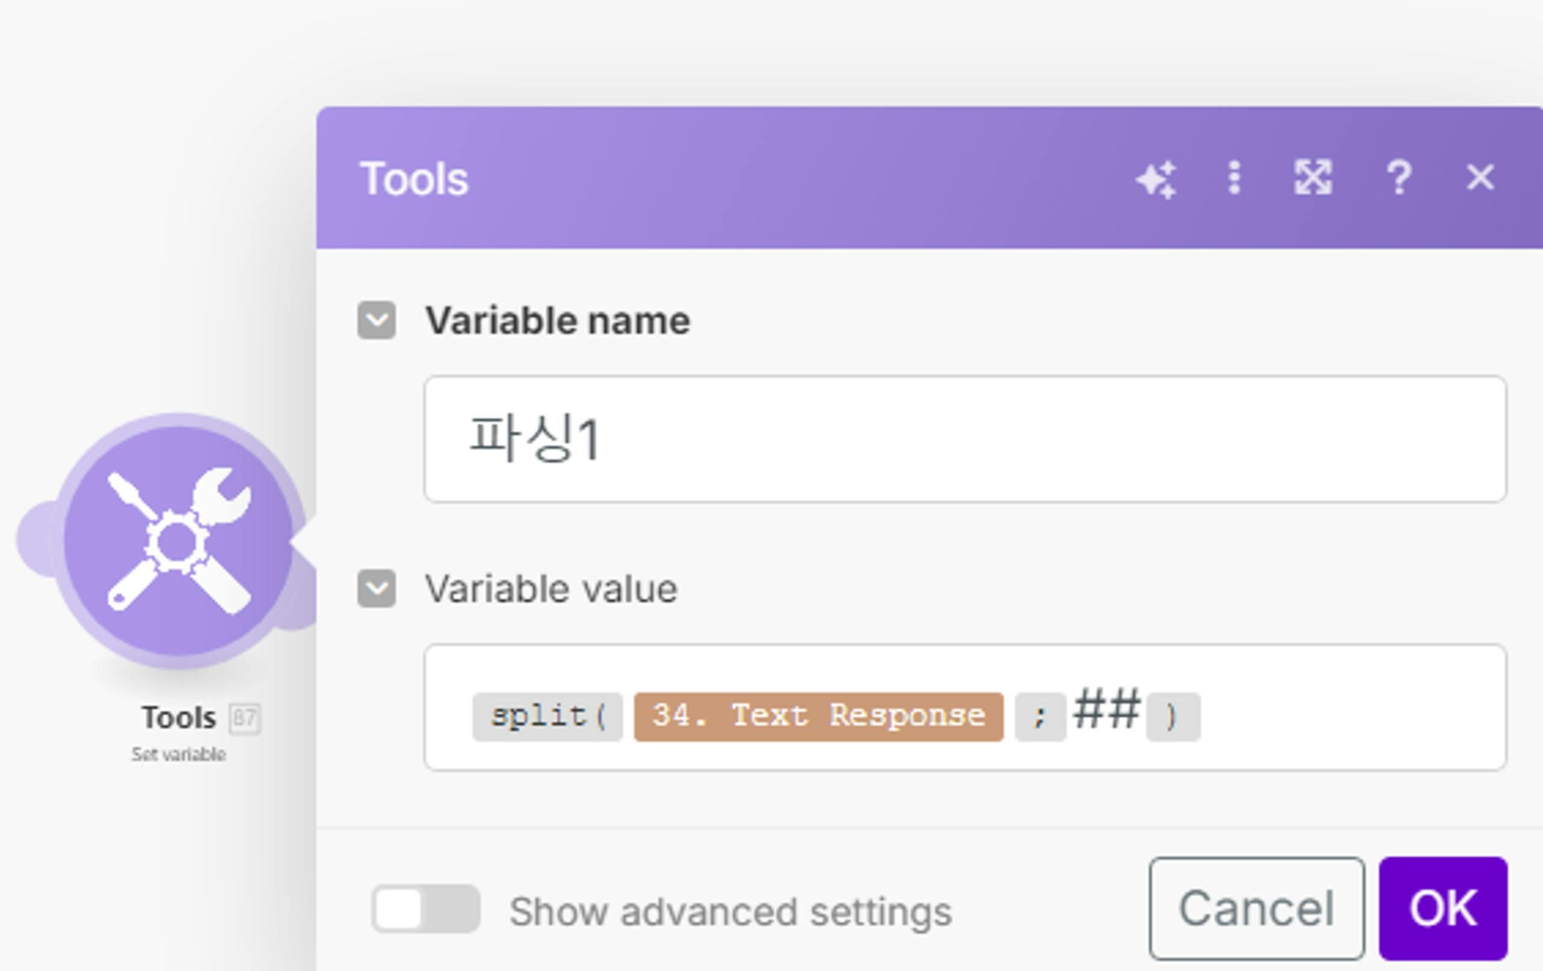Select the 34. Text Response token

point(818,717)
